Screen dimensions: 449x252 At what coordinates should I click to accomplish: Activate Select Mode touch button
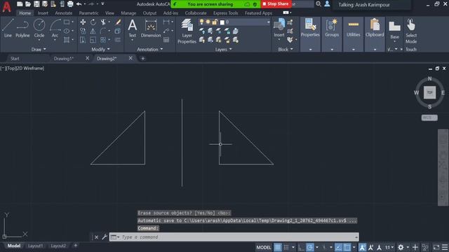tap(411, 31)
